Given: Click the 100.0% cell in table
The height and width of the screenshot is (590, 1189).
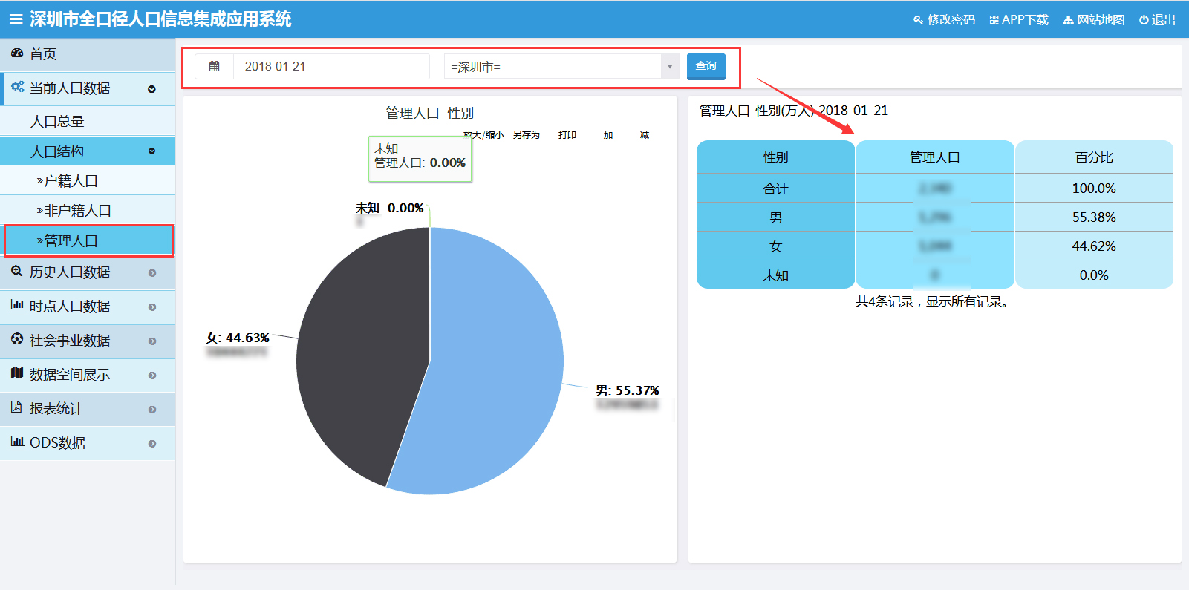Looking at the screenshot, I should (1094, 189).
